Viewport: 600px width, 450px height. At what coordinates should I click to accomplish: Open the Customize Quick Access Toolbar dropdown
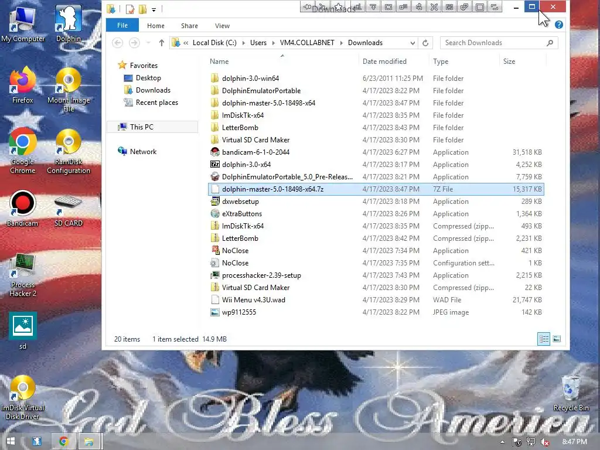(154, 9)
